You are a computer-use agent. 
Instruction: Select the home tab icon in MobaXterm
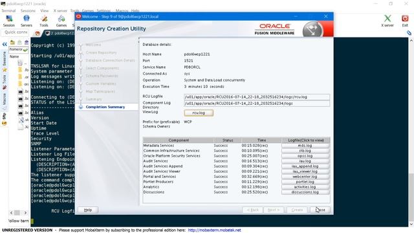(x=38, y=33)
